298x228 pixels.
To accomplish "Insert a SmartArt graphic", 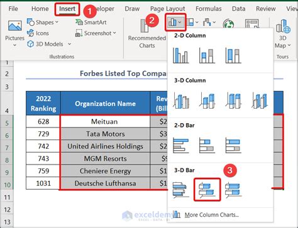I will 91,22.
